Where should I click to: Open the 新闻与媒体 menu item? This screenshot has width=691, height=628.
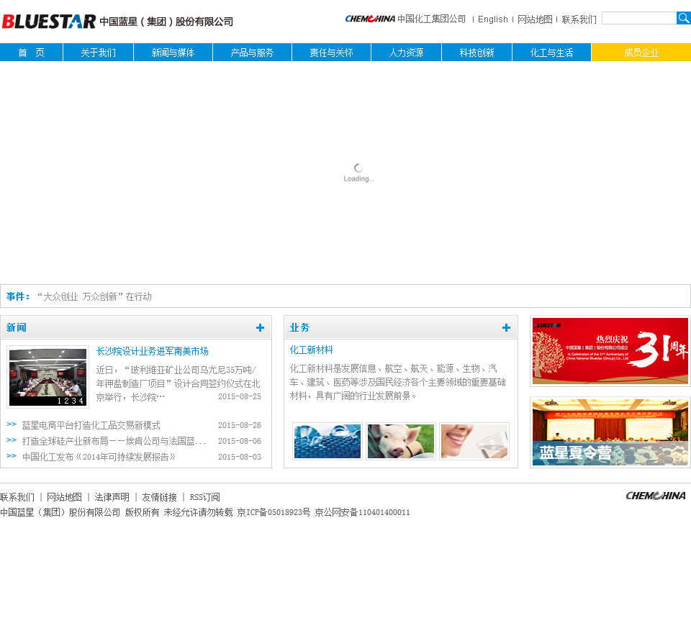tap(173, 53)
